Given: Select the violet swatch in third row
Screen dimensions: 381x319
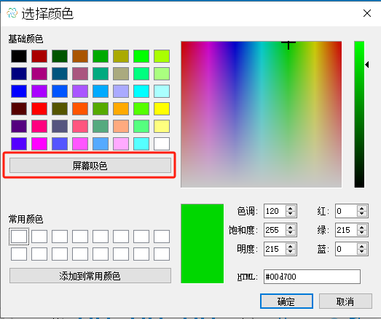Looking at the screenshot, I should pyautogui.click(x=39, y=91).
